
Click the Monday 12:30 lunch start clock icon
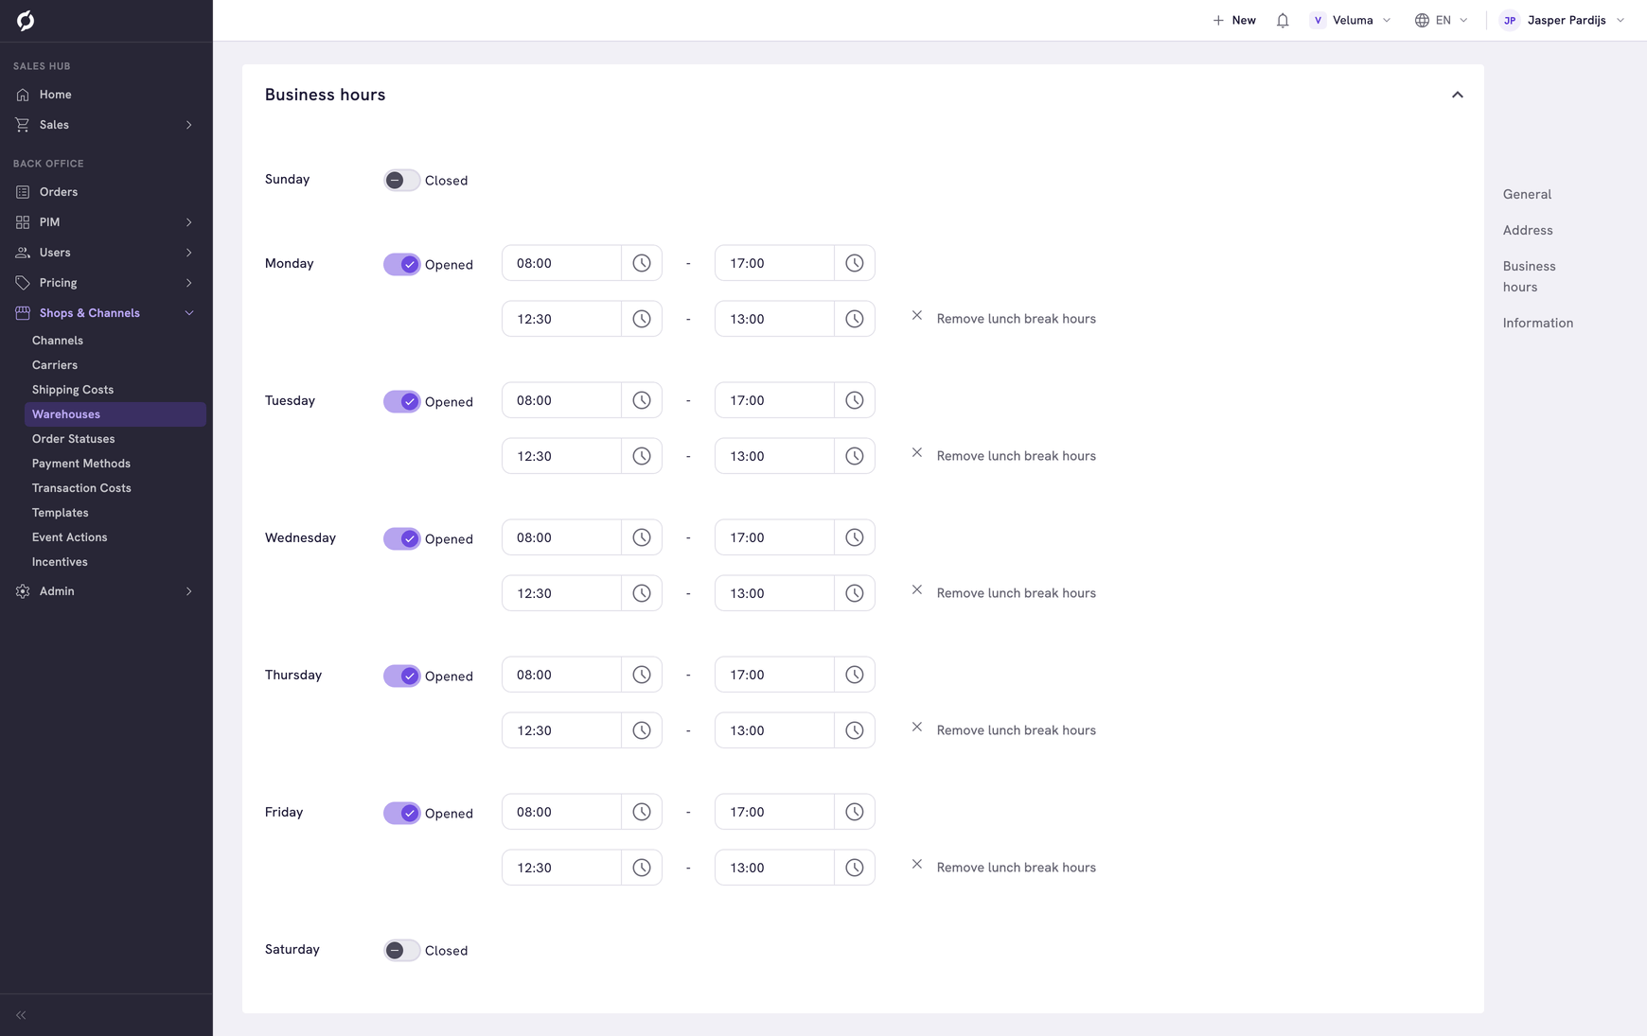pos(642,319)
